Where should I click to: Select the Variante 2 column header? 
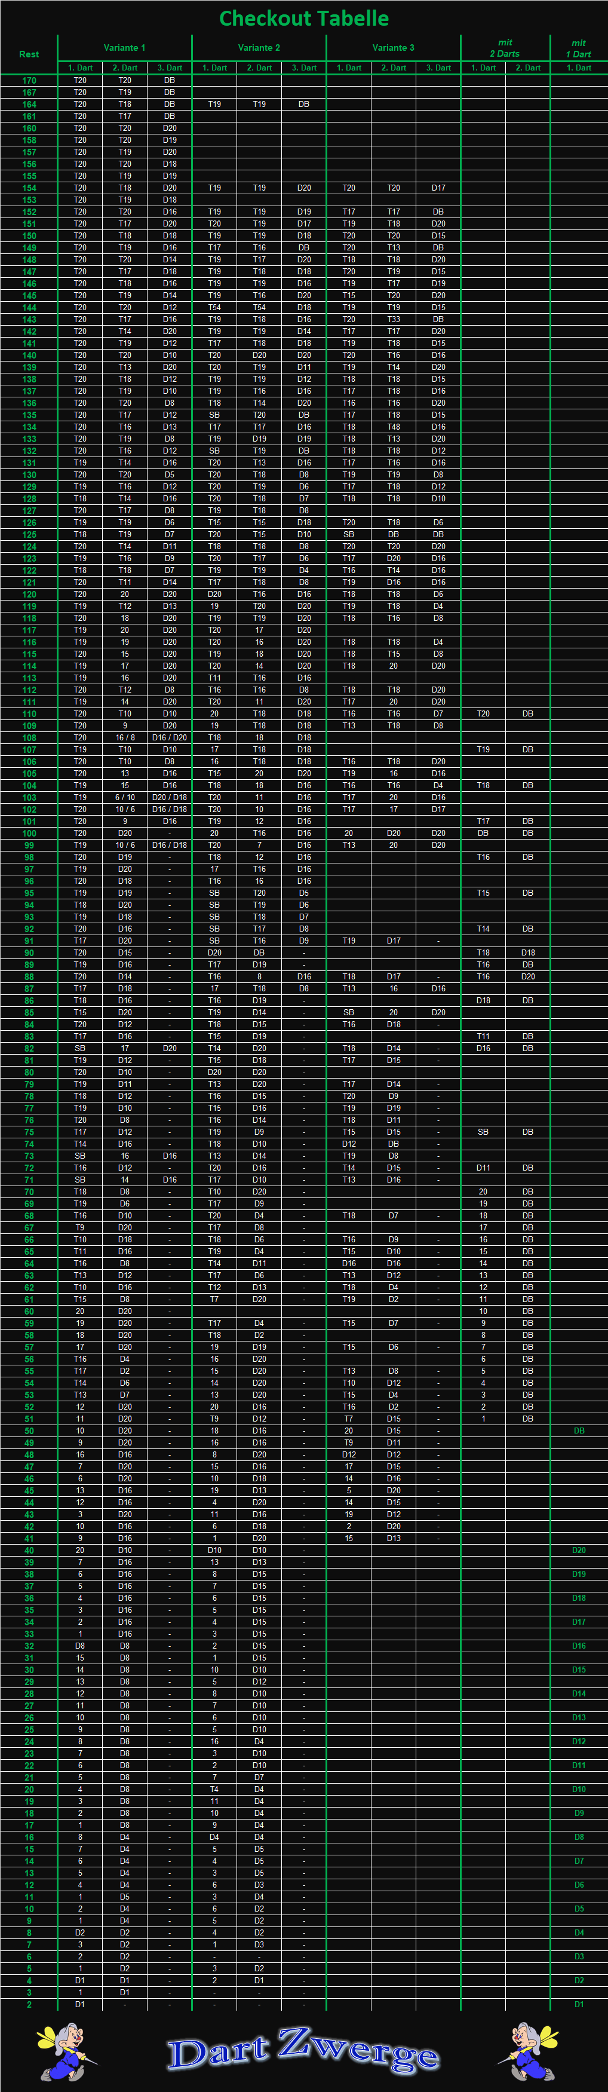pyautogui.click(x=259, y=48)
